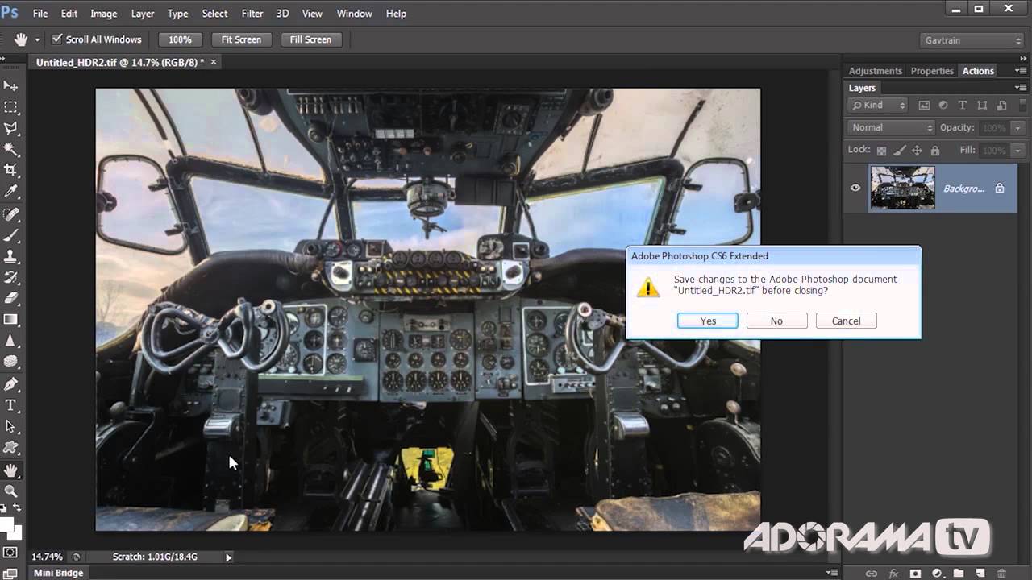Create a new layer

(980, 573)
